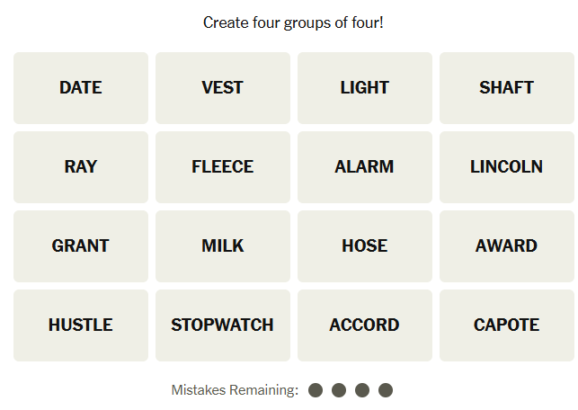Tap the FLEECE tile
578x410 pixels.
click(223, 167)
